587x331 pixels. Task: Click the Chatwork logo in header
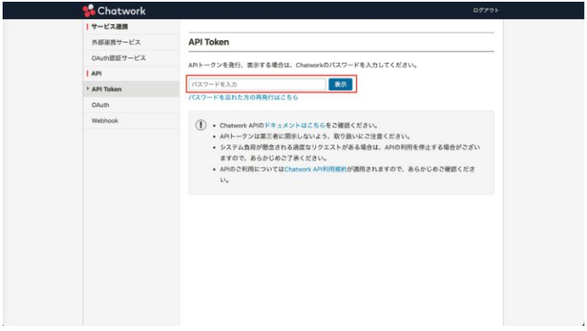114,10
